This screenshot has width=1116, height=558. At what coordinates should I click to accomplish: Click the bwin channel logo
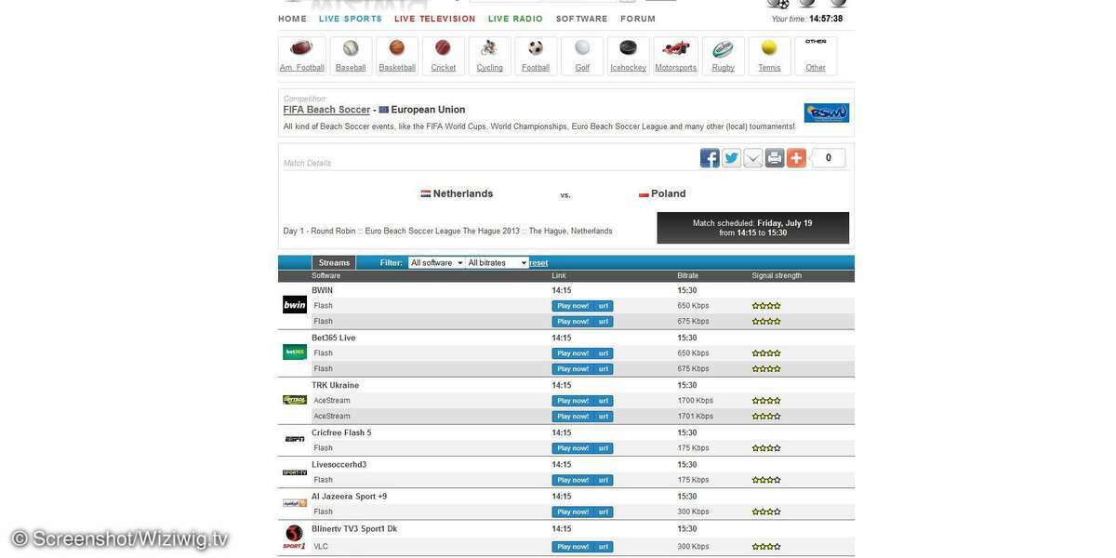pos(295,305)
